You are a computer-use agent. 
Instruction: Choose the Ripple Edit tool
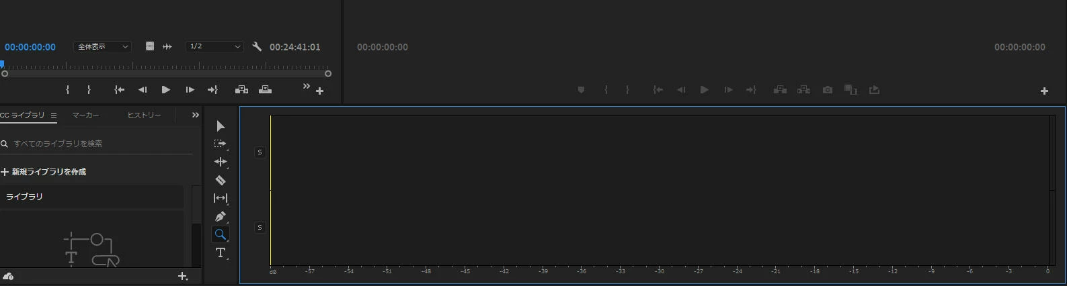tap(221, 162)
